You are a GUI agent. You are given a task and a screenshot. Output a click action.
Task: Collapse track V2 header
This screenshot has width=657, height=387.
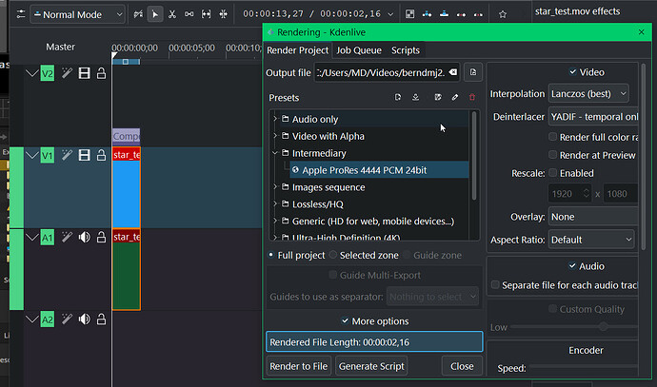(31, 73)
